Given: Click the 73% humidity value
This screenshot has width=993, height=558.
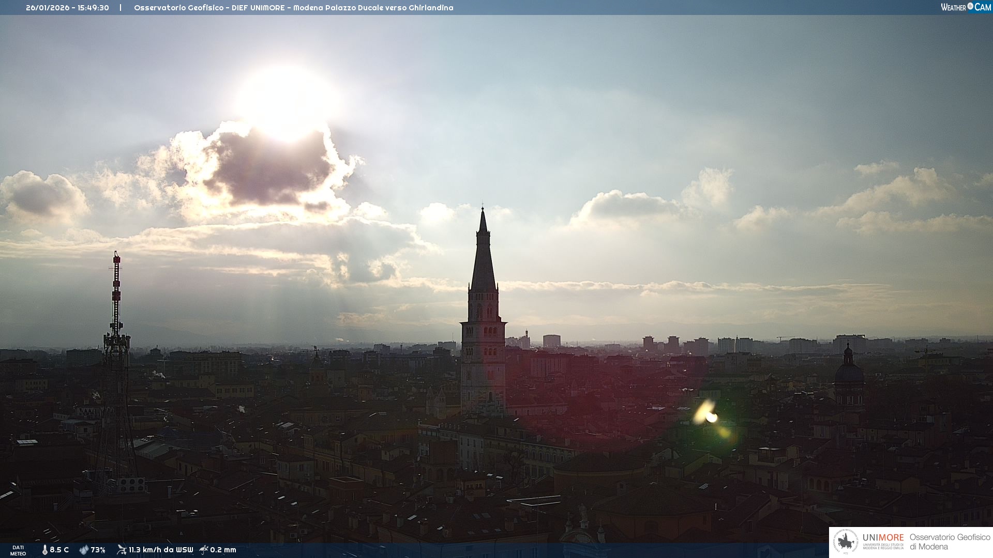Looking at the screenshot, I should (x=98, y=550).
